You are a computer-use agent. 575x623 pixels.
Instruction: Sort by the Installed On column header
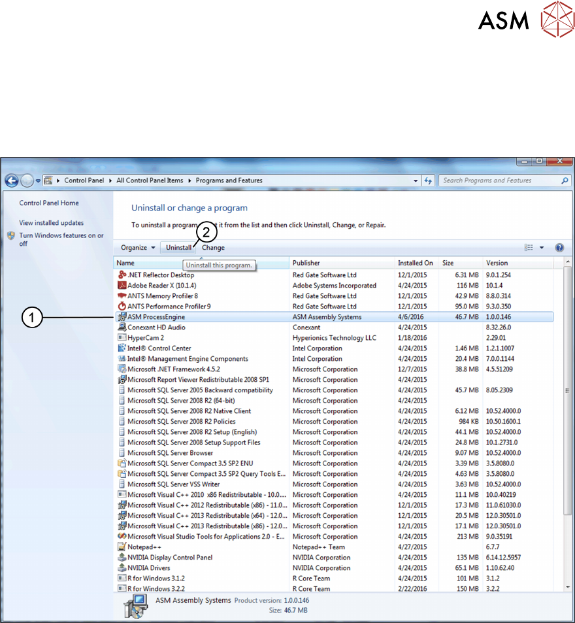click(417, 263)
